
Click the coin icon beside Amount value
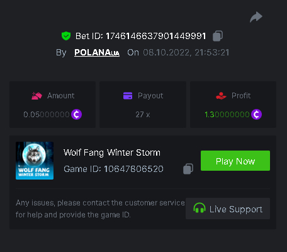(x=77, y=115)
